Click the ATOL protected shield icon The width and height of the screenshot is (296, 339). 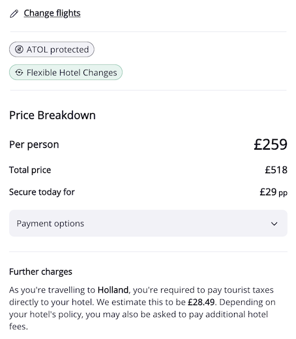coord(19,49)
